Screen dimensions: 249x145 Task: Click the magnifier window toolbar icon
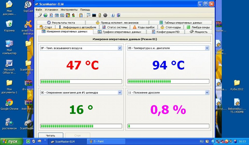coord(88,15)
